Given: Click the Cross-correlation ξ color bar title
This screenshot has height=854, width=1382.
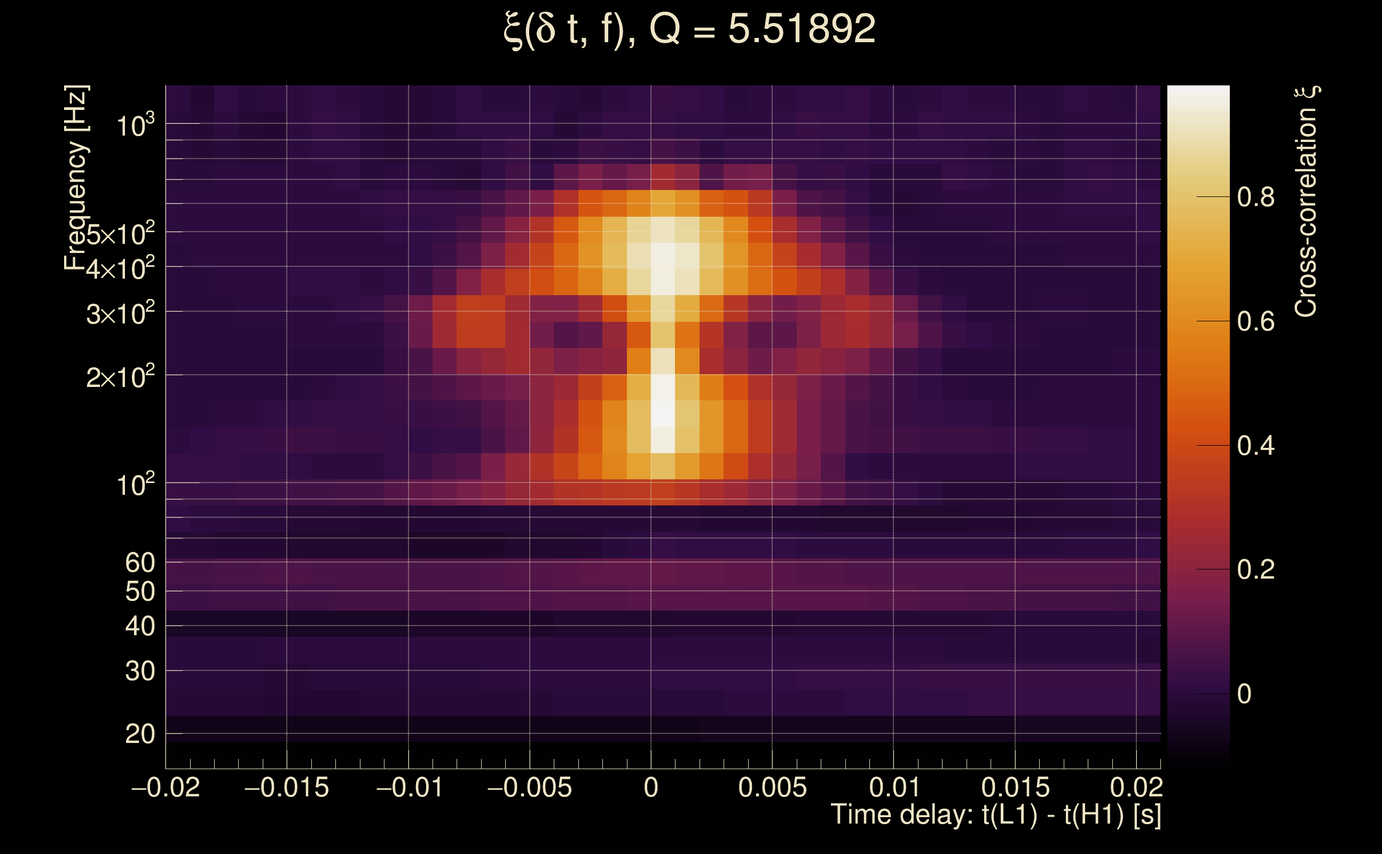Looking at the screenshot, I should [1306, 202].
